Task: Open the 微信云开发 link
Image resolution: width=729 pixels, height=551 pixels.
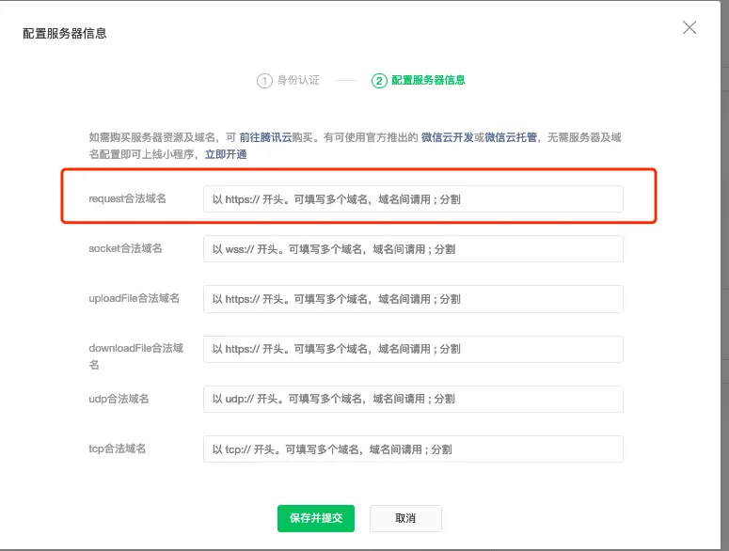Action: 446,137
